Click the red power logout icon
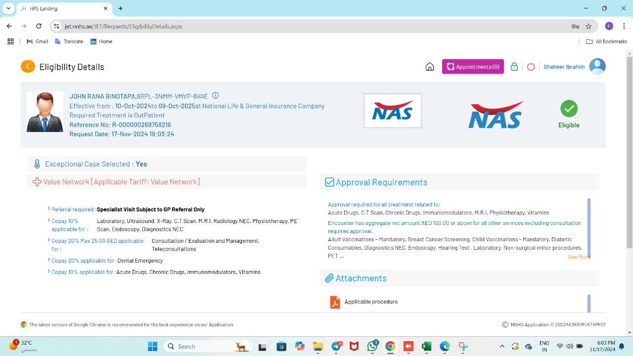This screenshot has width=633, height=356. [531, 67]
